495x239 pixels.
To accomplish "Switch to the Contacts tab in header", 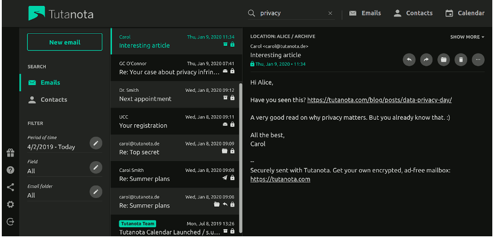I will [x=413, y=13].
